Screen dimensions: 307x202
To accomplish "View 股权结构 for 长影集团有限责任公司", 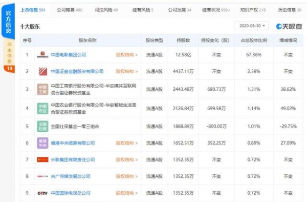I will point(127,159).
